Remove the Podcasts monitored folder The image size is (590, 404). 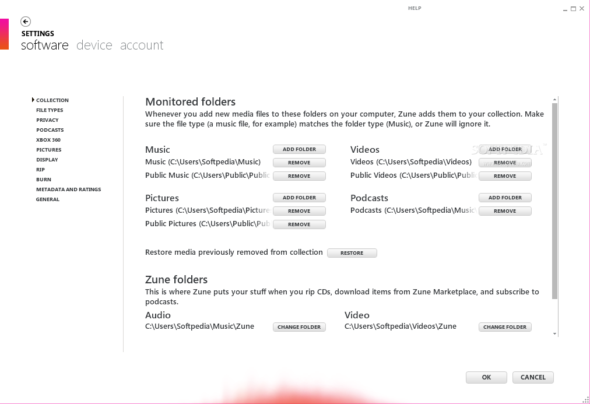coord(505,211)
